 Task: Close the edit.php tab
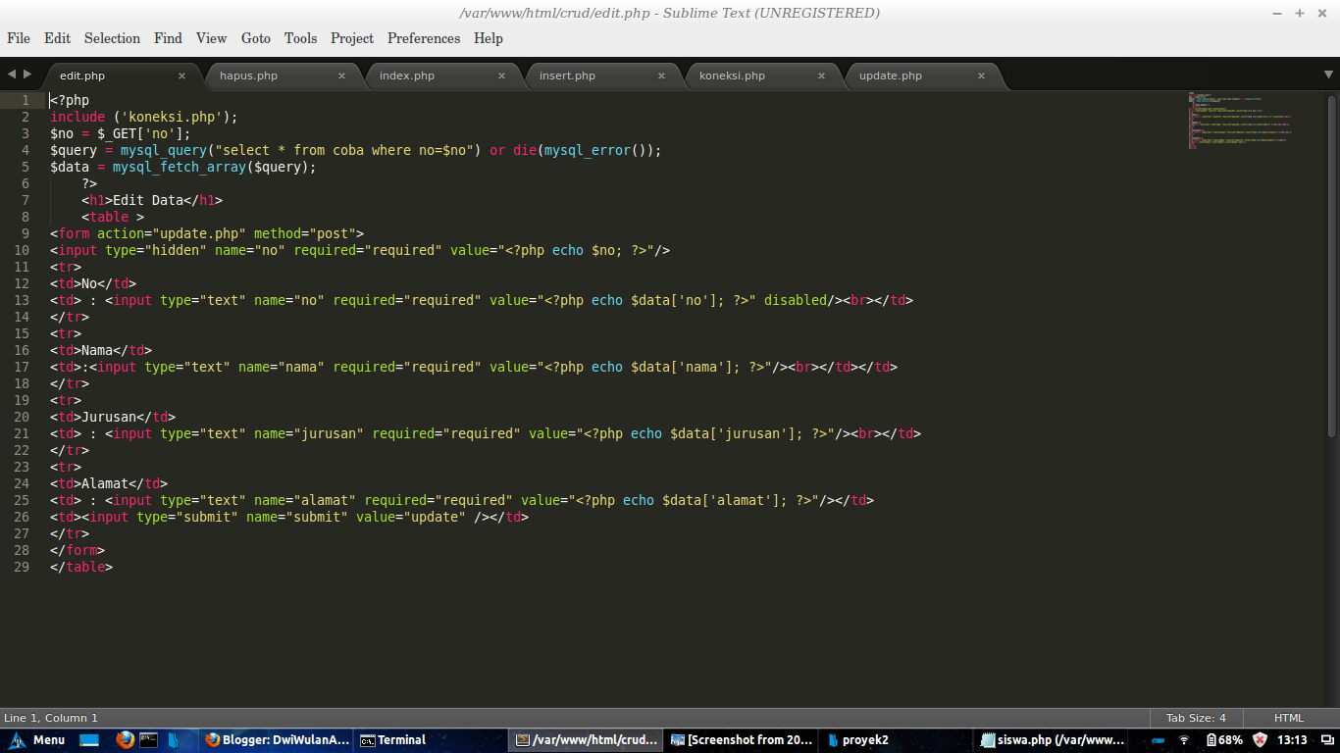(x=181, y=75)
